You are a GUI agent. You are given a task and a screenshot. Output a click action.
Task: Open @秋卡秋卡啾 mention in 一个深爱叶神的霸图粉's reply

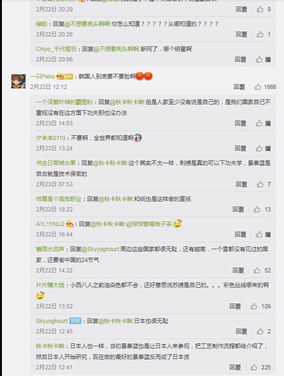(x=127, y=102)
